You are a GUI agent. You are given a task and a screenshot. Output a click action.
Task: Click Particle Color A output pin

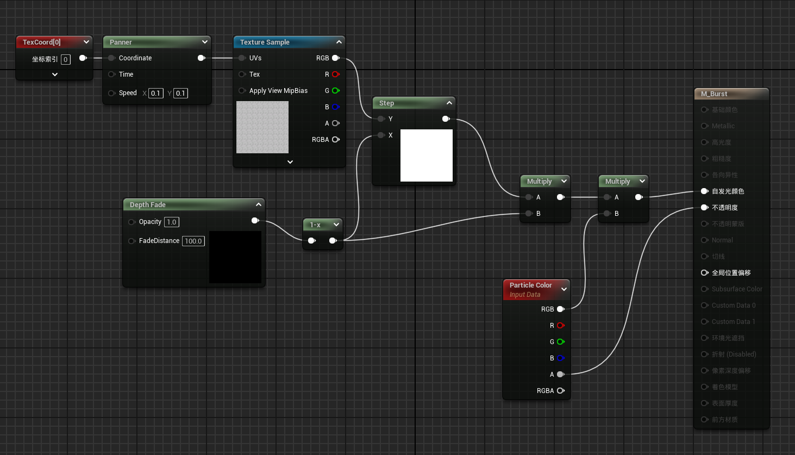click(x=560, y=375)
